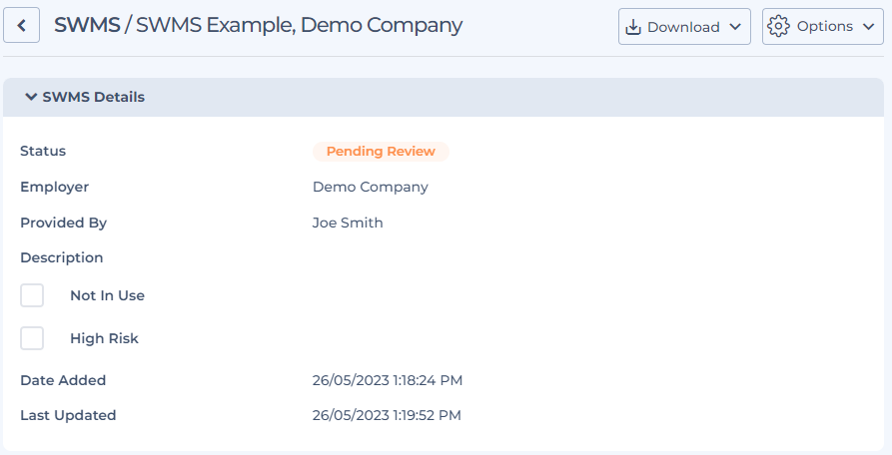The image size is (892, 455).
Task: Click the Date Added timestamp value
Action: coord(387,380)
